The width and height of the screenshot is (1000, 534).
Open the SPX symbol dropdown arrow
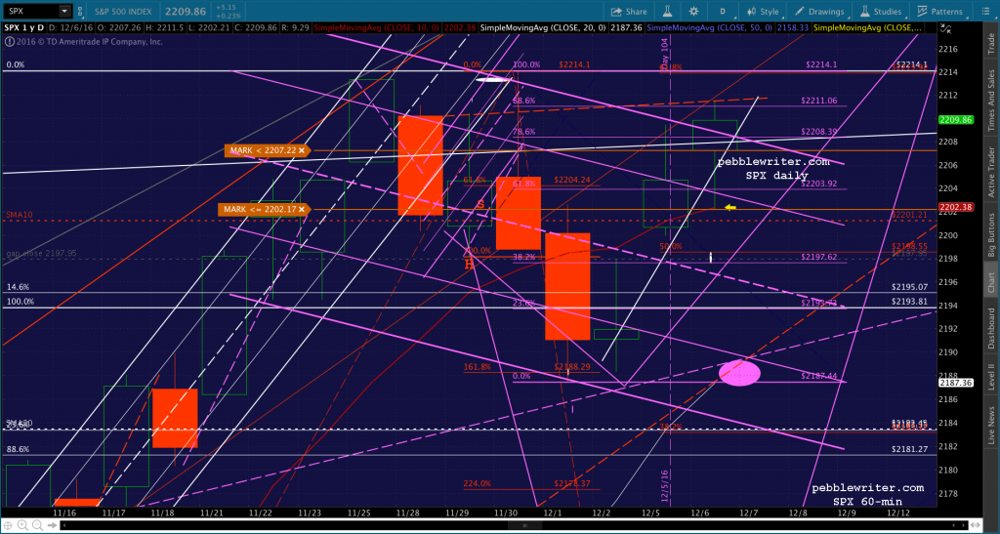pyautogui.click(x=63, y=11)
